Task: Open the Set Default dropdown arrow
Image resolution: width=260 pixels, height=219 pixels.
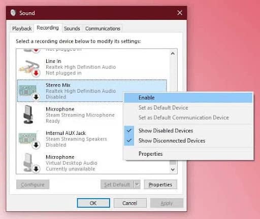Action: point(137,185)
